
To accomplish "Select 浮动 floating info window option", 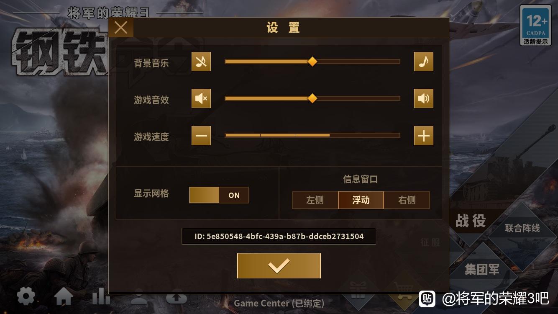I will (x=361, y=200).
